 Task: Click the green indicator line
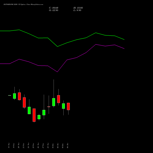click(67, 43)
